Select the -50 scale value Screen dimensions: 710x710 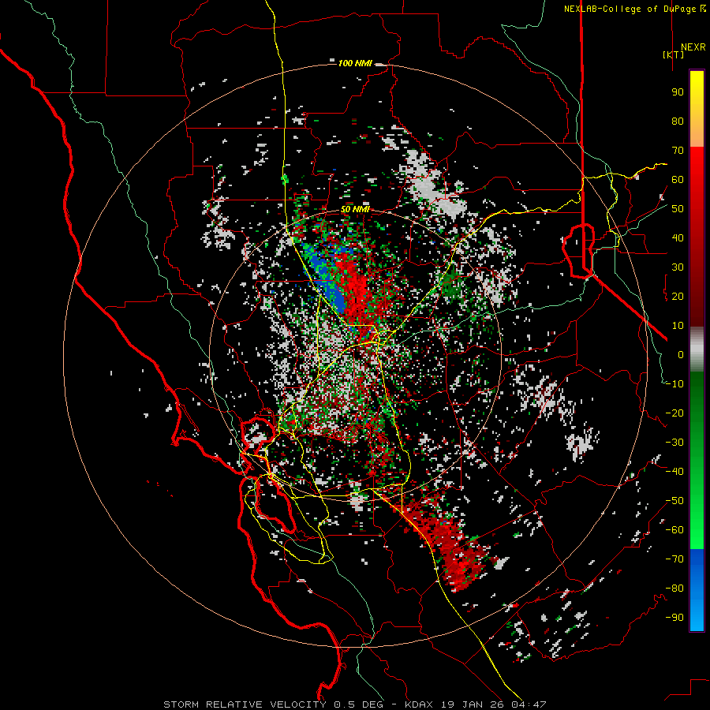[674, 501]
